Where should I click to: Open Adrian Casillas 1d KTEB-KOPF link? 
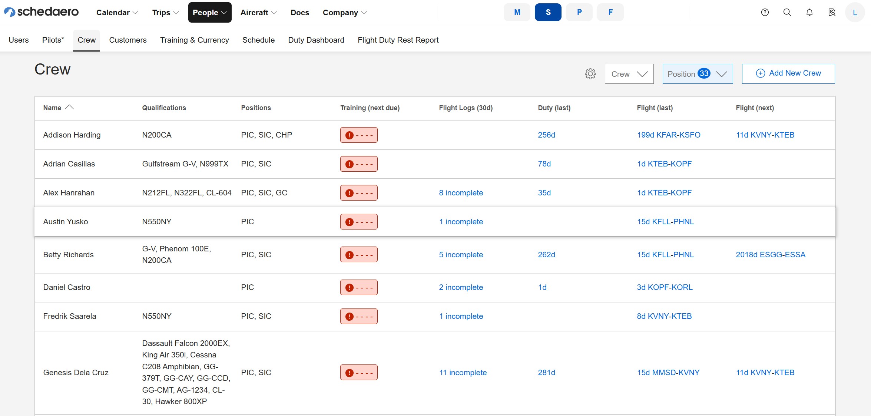tap(664, 164)
